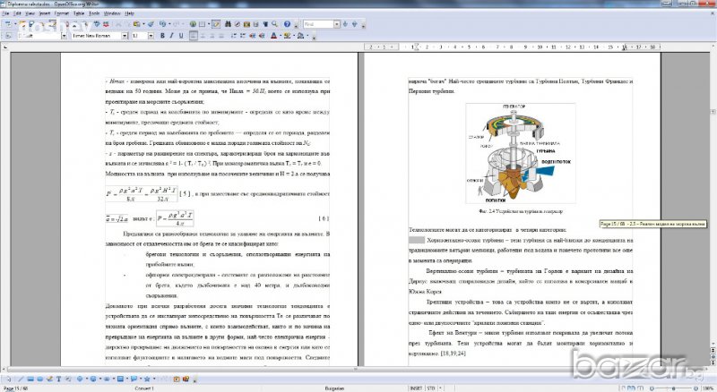Open the font size dropdown
Screen dimensions: 717x392
(150, 36)
